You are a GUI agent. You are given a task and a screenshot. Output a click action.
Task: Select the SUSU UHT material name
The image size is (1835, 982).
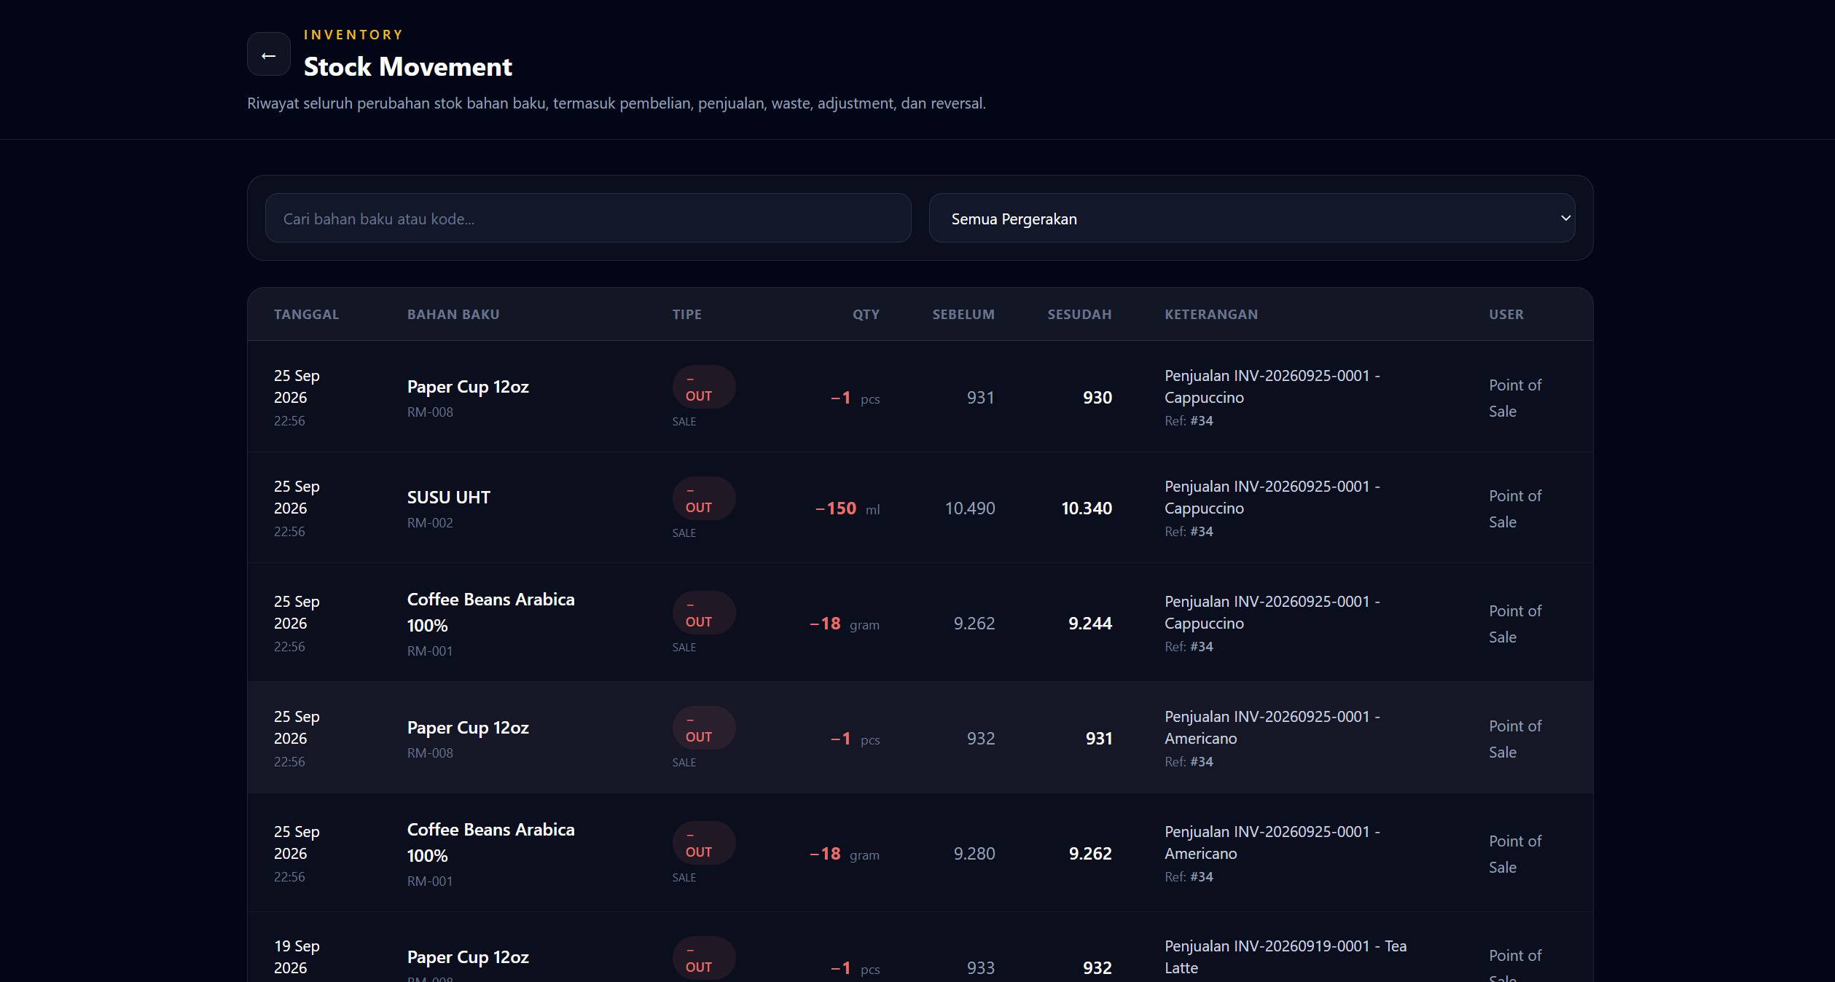click(448, 498)
